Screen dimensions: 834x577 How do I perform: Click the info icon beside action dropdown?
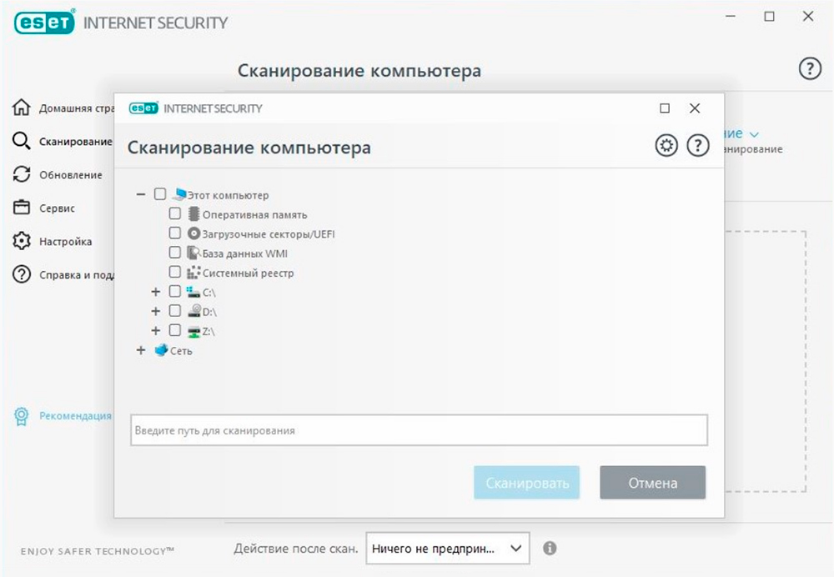550,549
